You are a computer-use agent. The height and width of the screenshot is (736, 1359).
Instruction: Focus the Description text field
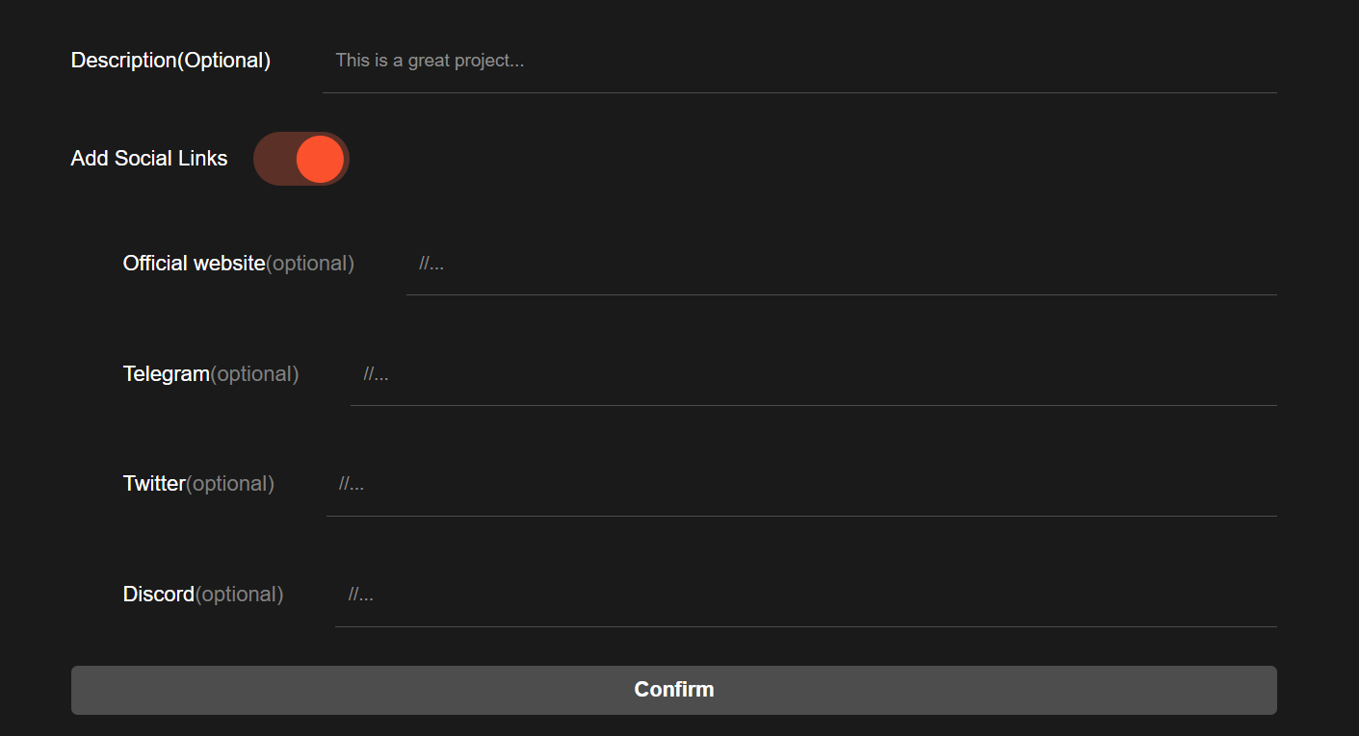point(799,62)
